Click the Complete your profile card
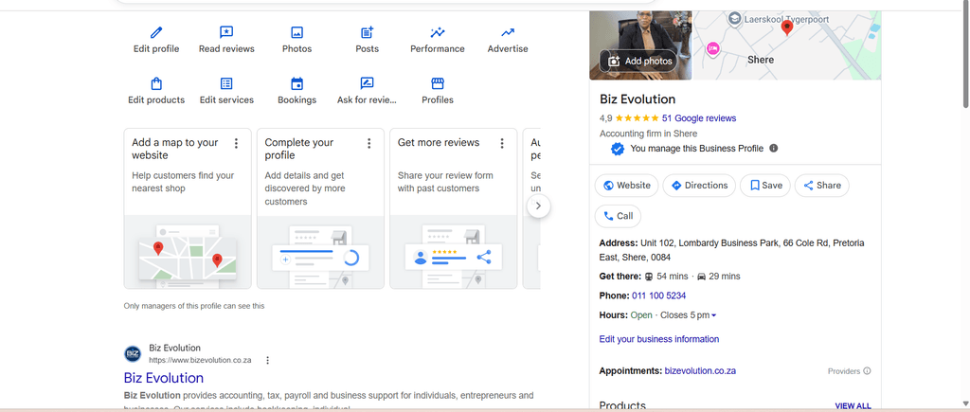The height and width of the screenshot is (412, 970). [x=320, y=208]
